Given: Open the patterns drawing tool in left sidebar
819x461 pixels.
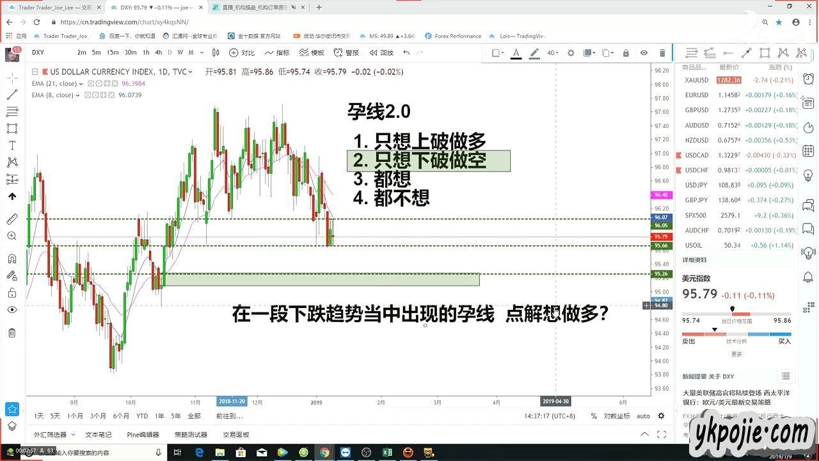Looking at the screenshot, I should click(12, 163).
